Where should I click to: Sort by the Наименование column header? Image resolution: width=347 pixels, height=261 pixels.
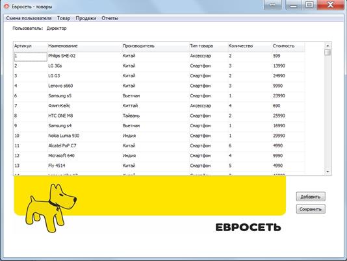[84, 46]
